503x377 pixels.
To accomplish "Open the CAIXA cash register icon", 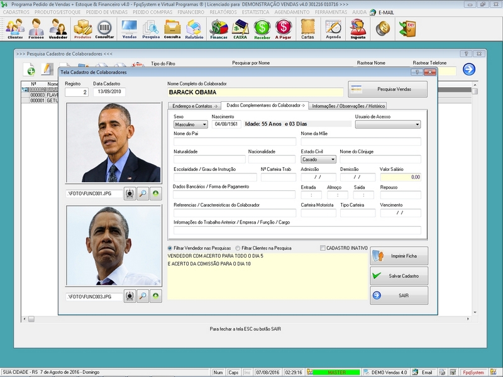I will [240, 29].
